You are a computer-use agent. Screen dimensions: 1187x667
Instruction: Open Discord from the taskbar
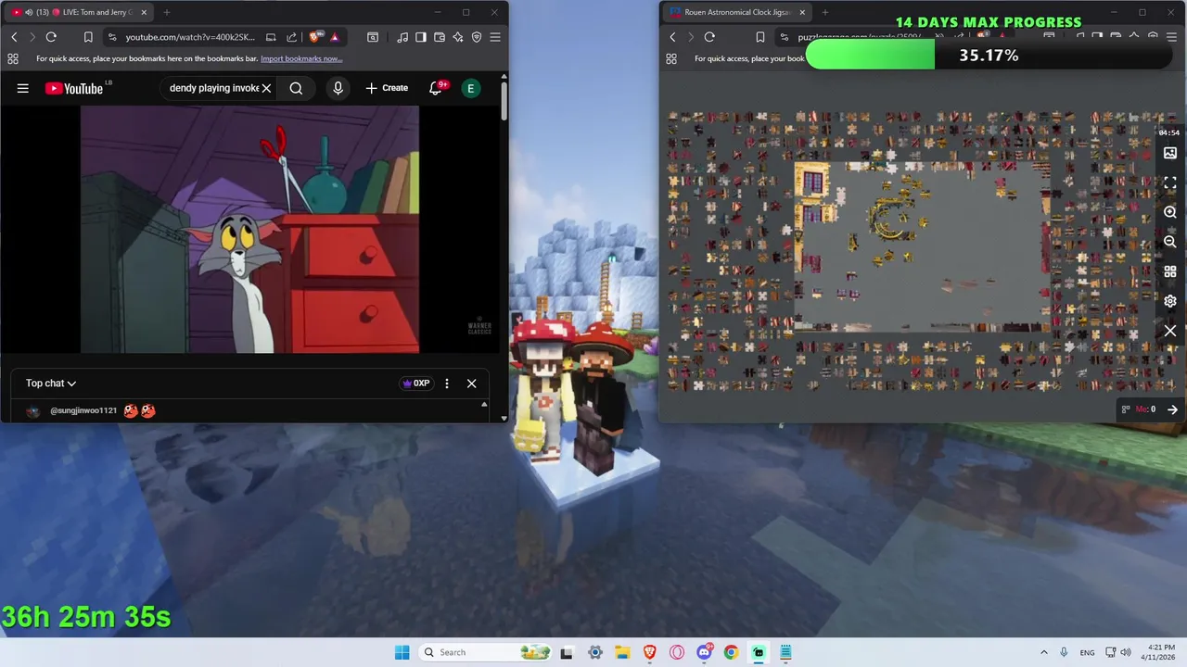click(704, 652)
